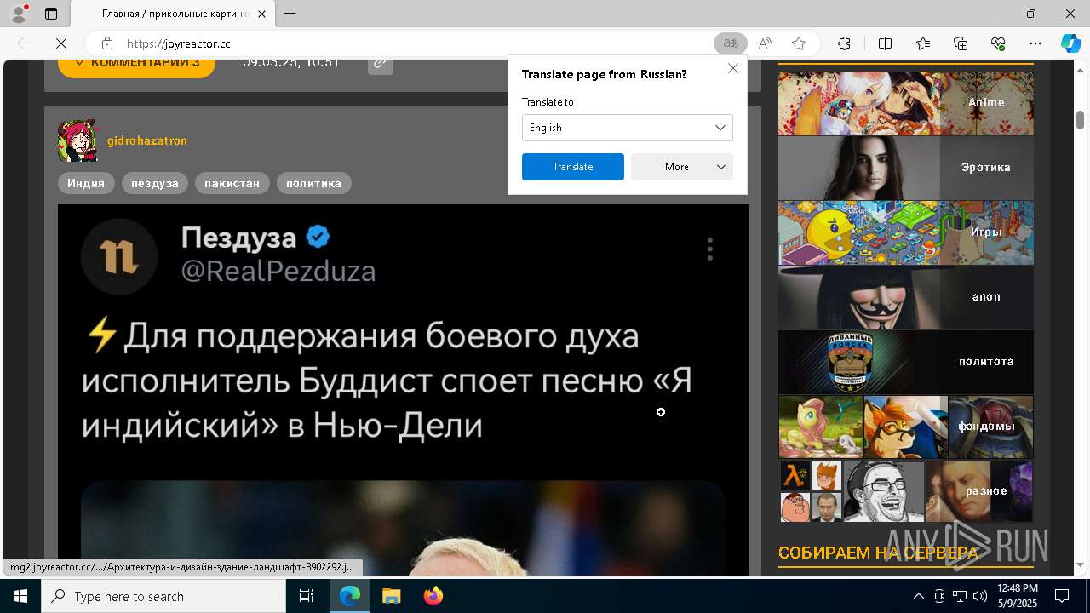Open the post image with the Пездуза tweet
Screen dimensions: 1090x613
pos(403,390)
